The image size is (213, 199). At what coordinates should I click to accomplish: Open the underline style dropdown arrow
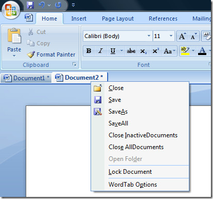(x=121, y=51)
